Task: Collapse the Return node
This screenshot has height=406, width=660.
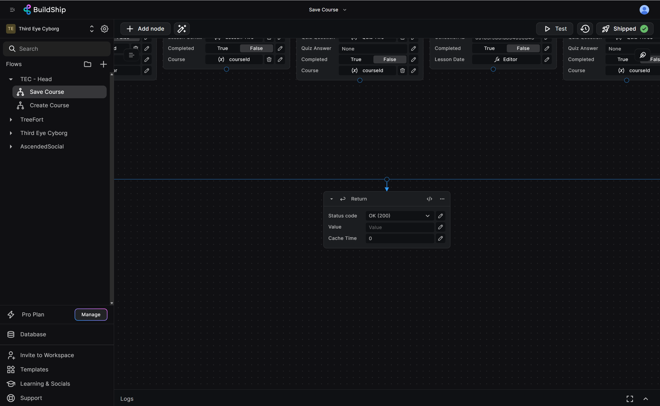Action: click(x=331, y=199)
